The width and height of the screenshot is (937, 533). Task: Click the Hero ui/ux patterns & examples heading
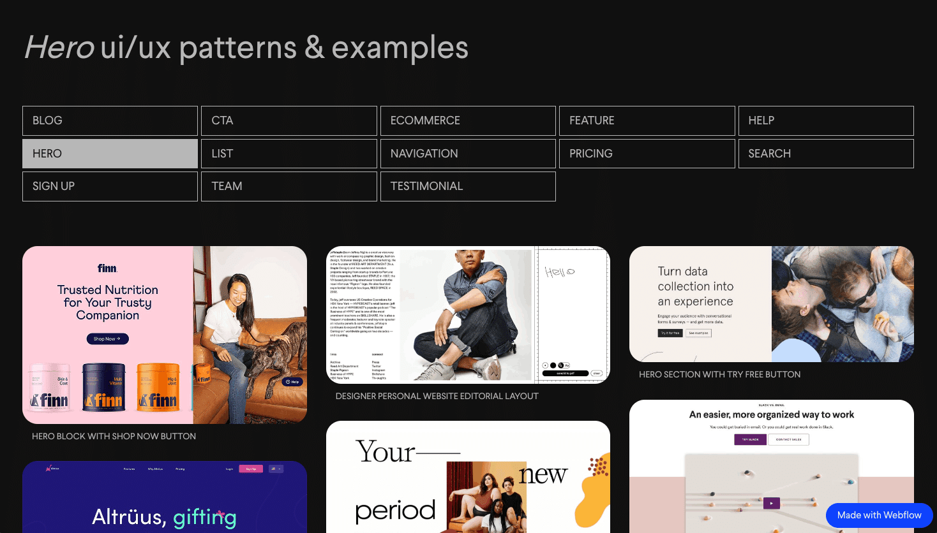[246, 48]
